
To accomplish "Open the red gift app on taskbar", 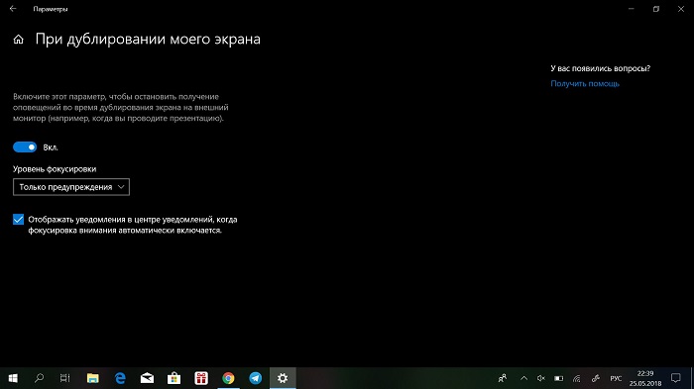I will pos(201,378).
